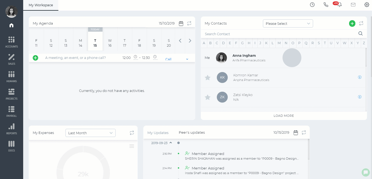Click the contacts list scrollbar

point(366,57)
